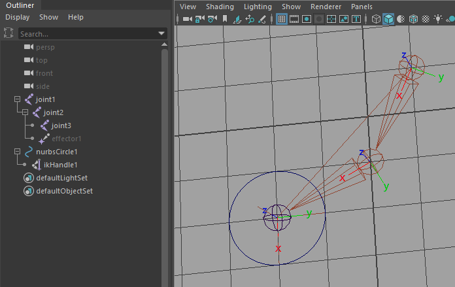Toggle the Film Gate display
The image size is (455, 287).
[294, 19]
